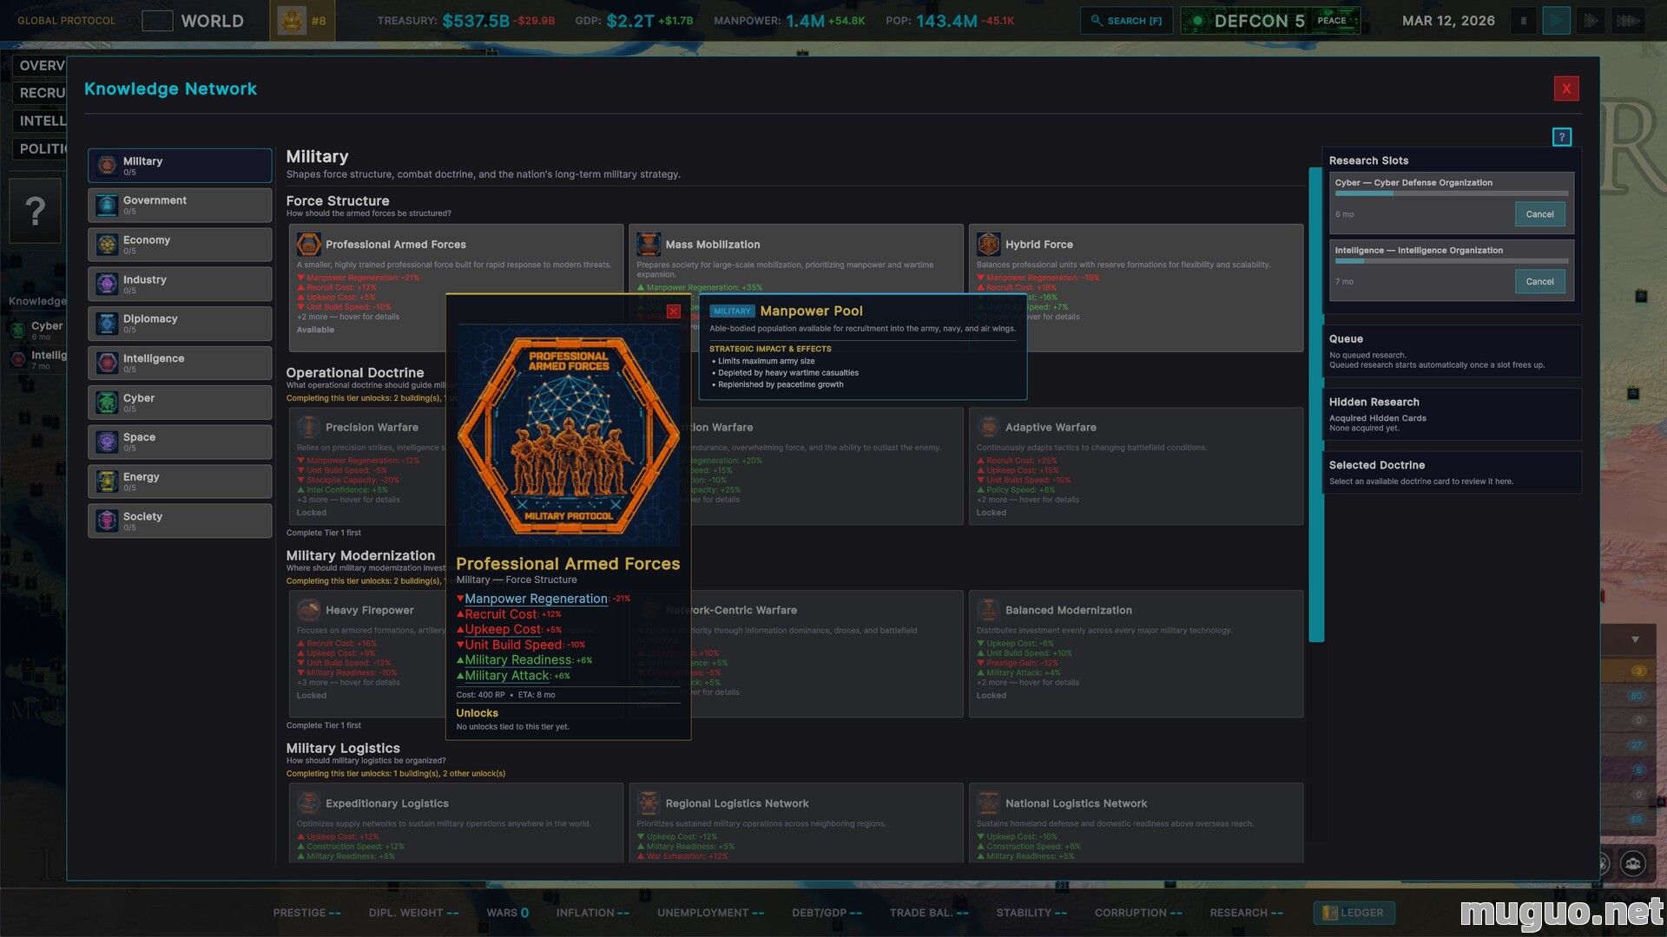Open the Government knowledge category
The height and width of the screenshot is (937, 1667).
click(x=180, y=206)
